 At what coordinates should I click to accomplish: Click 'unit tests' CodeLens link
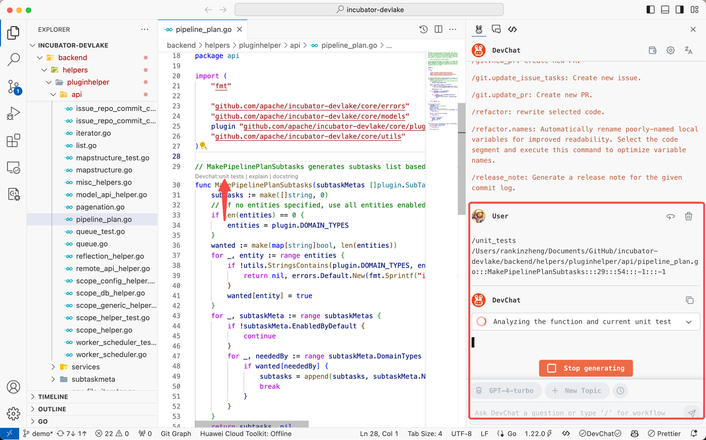pos(231,176)
